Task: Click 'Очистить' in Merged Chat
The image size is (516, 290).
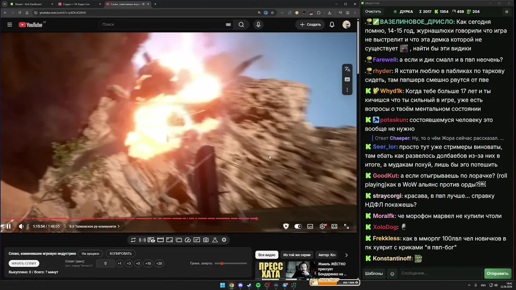Action: 373,12
